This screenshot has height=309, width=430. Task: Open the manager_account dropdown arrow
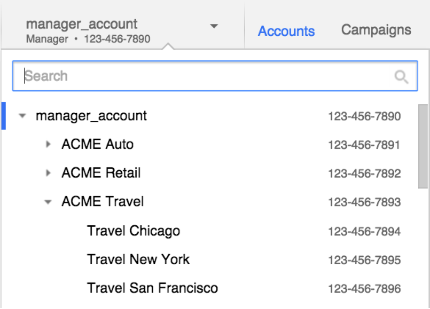click(x=214, y=26)
